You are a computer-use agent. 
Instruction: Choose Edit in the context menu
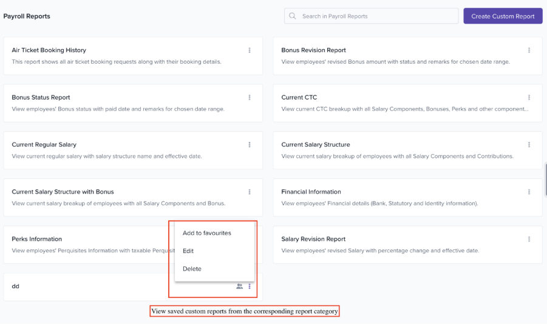pyautogui.click(x=188, y=251)
